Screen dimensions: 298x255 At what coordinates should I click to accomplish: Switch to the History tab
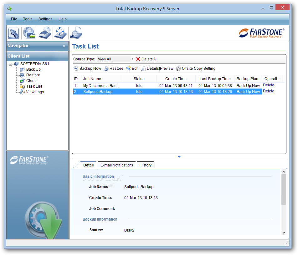coord(145,165)
